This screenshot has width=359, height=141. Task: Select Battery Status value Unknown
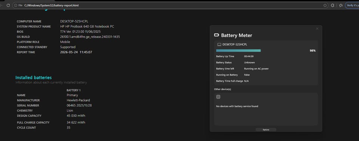click(249, 62)
